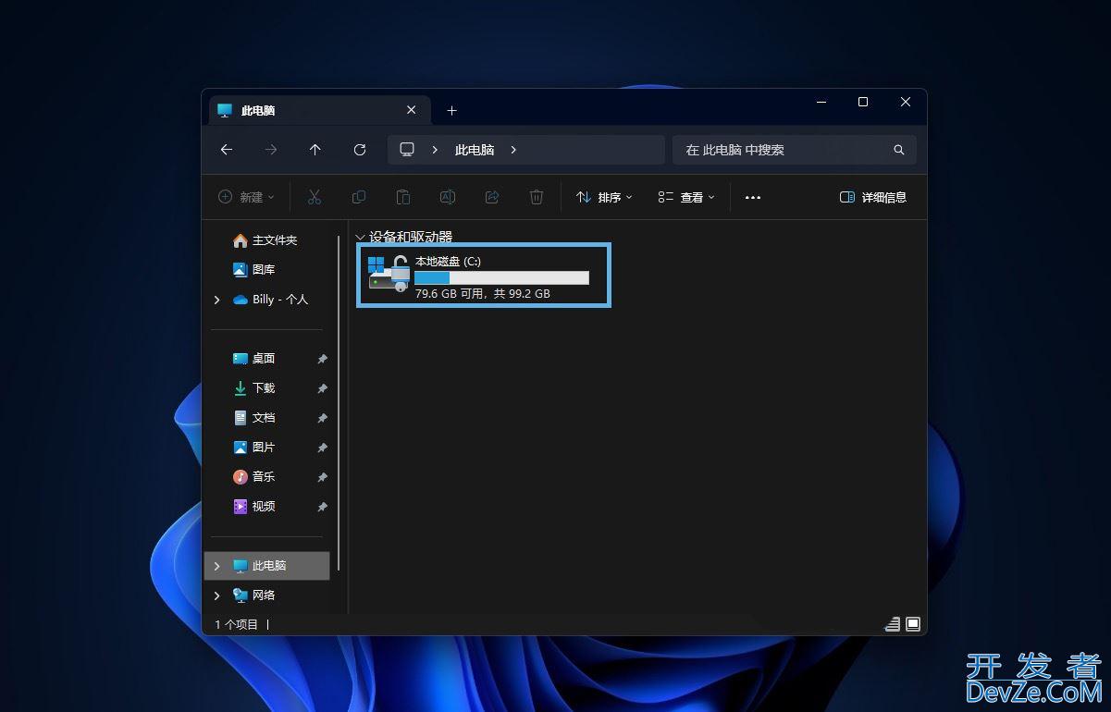Go up one folder level
This screenshot has height=712, width=1111.
click(x=315, y=150)
